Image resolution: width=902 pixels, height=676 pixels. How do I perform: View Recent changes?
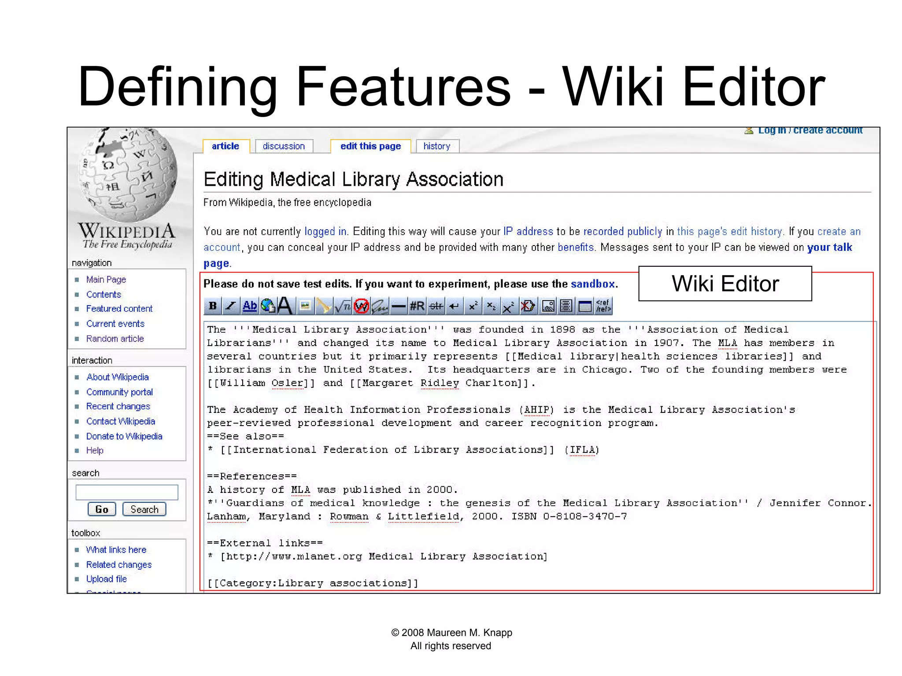[x=118, y=406]
